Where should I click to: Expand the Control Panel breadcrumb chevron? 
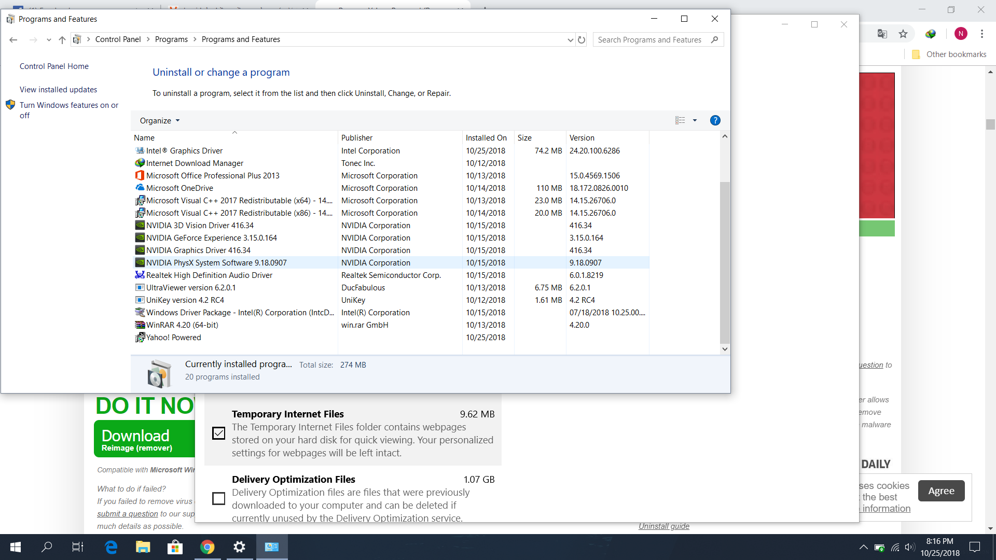coord(148,39)
